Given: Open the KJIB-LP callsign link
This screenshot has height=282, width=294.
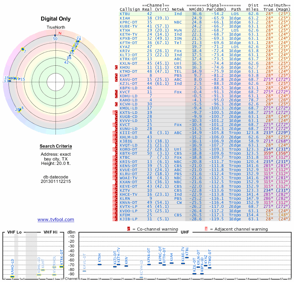Looking at the screenshot, I should [128, 219].
